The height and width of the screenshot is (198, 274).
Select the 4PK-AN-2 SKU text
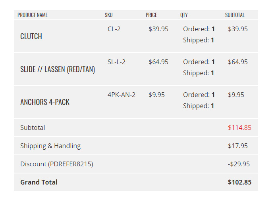point(122,95)
